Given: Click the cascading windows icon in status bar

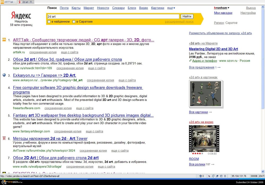Looking at the screenshot, I should 213,176.
